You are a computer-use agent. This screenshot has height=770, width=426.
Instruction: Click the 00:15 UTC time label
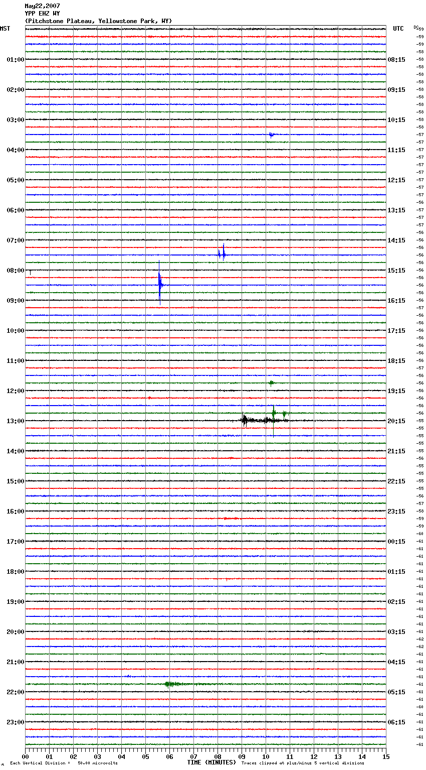point(396,542)
